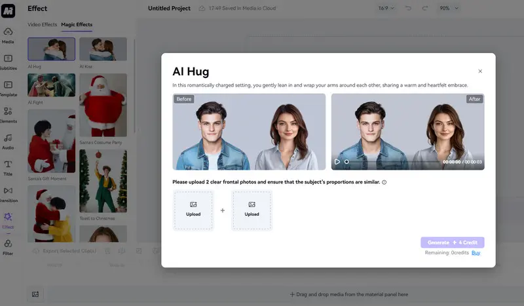Select the Magic Effects tab
Screen dimensions: 524x306
pos(77,25)
